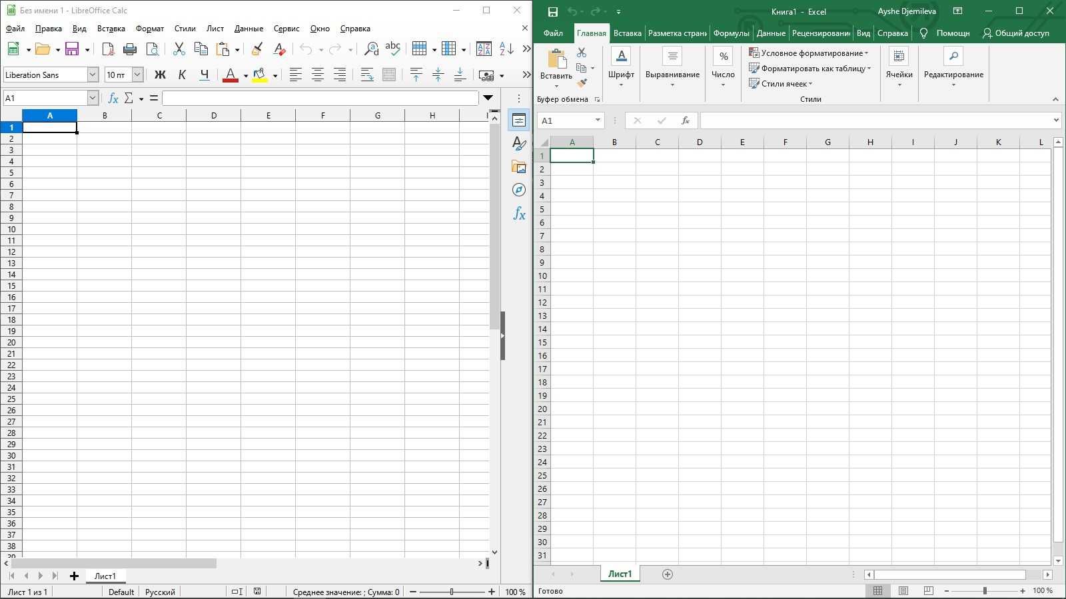Open the Liberation Sans font name dropdown

[x=93, y=75]
